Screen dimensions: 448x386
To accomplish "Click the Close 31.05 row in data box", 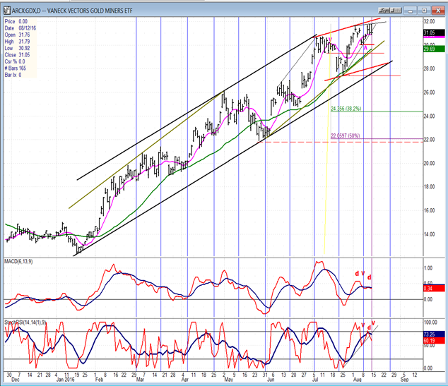I will [17, 55].
